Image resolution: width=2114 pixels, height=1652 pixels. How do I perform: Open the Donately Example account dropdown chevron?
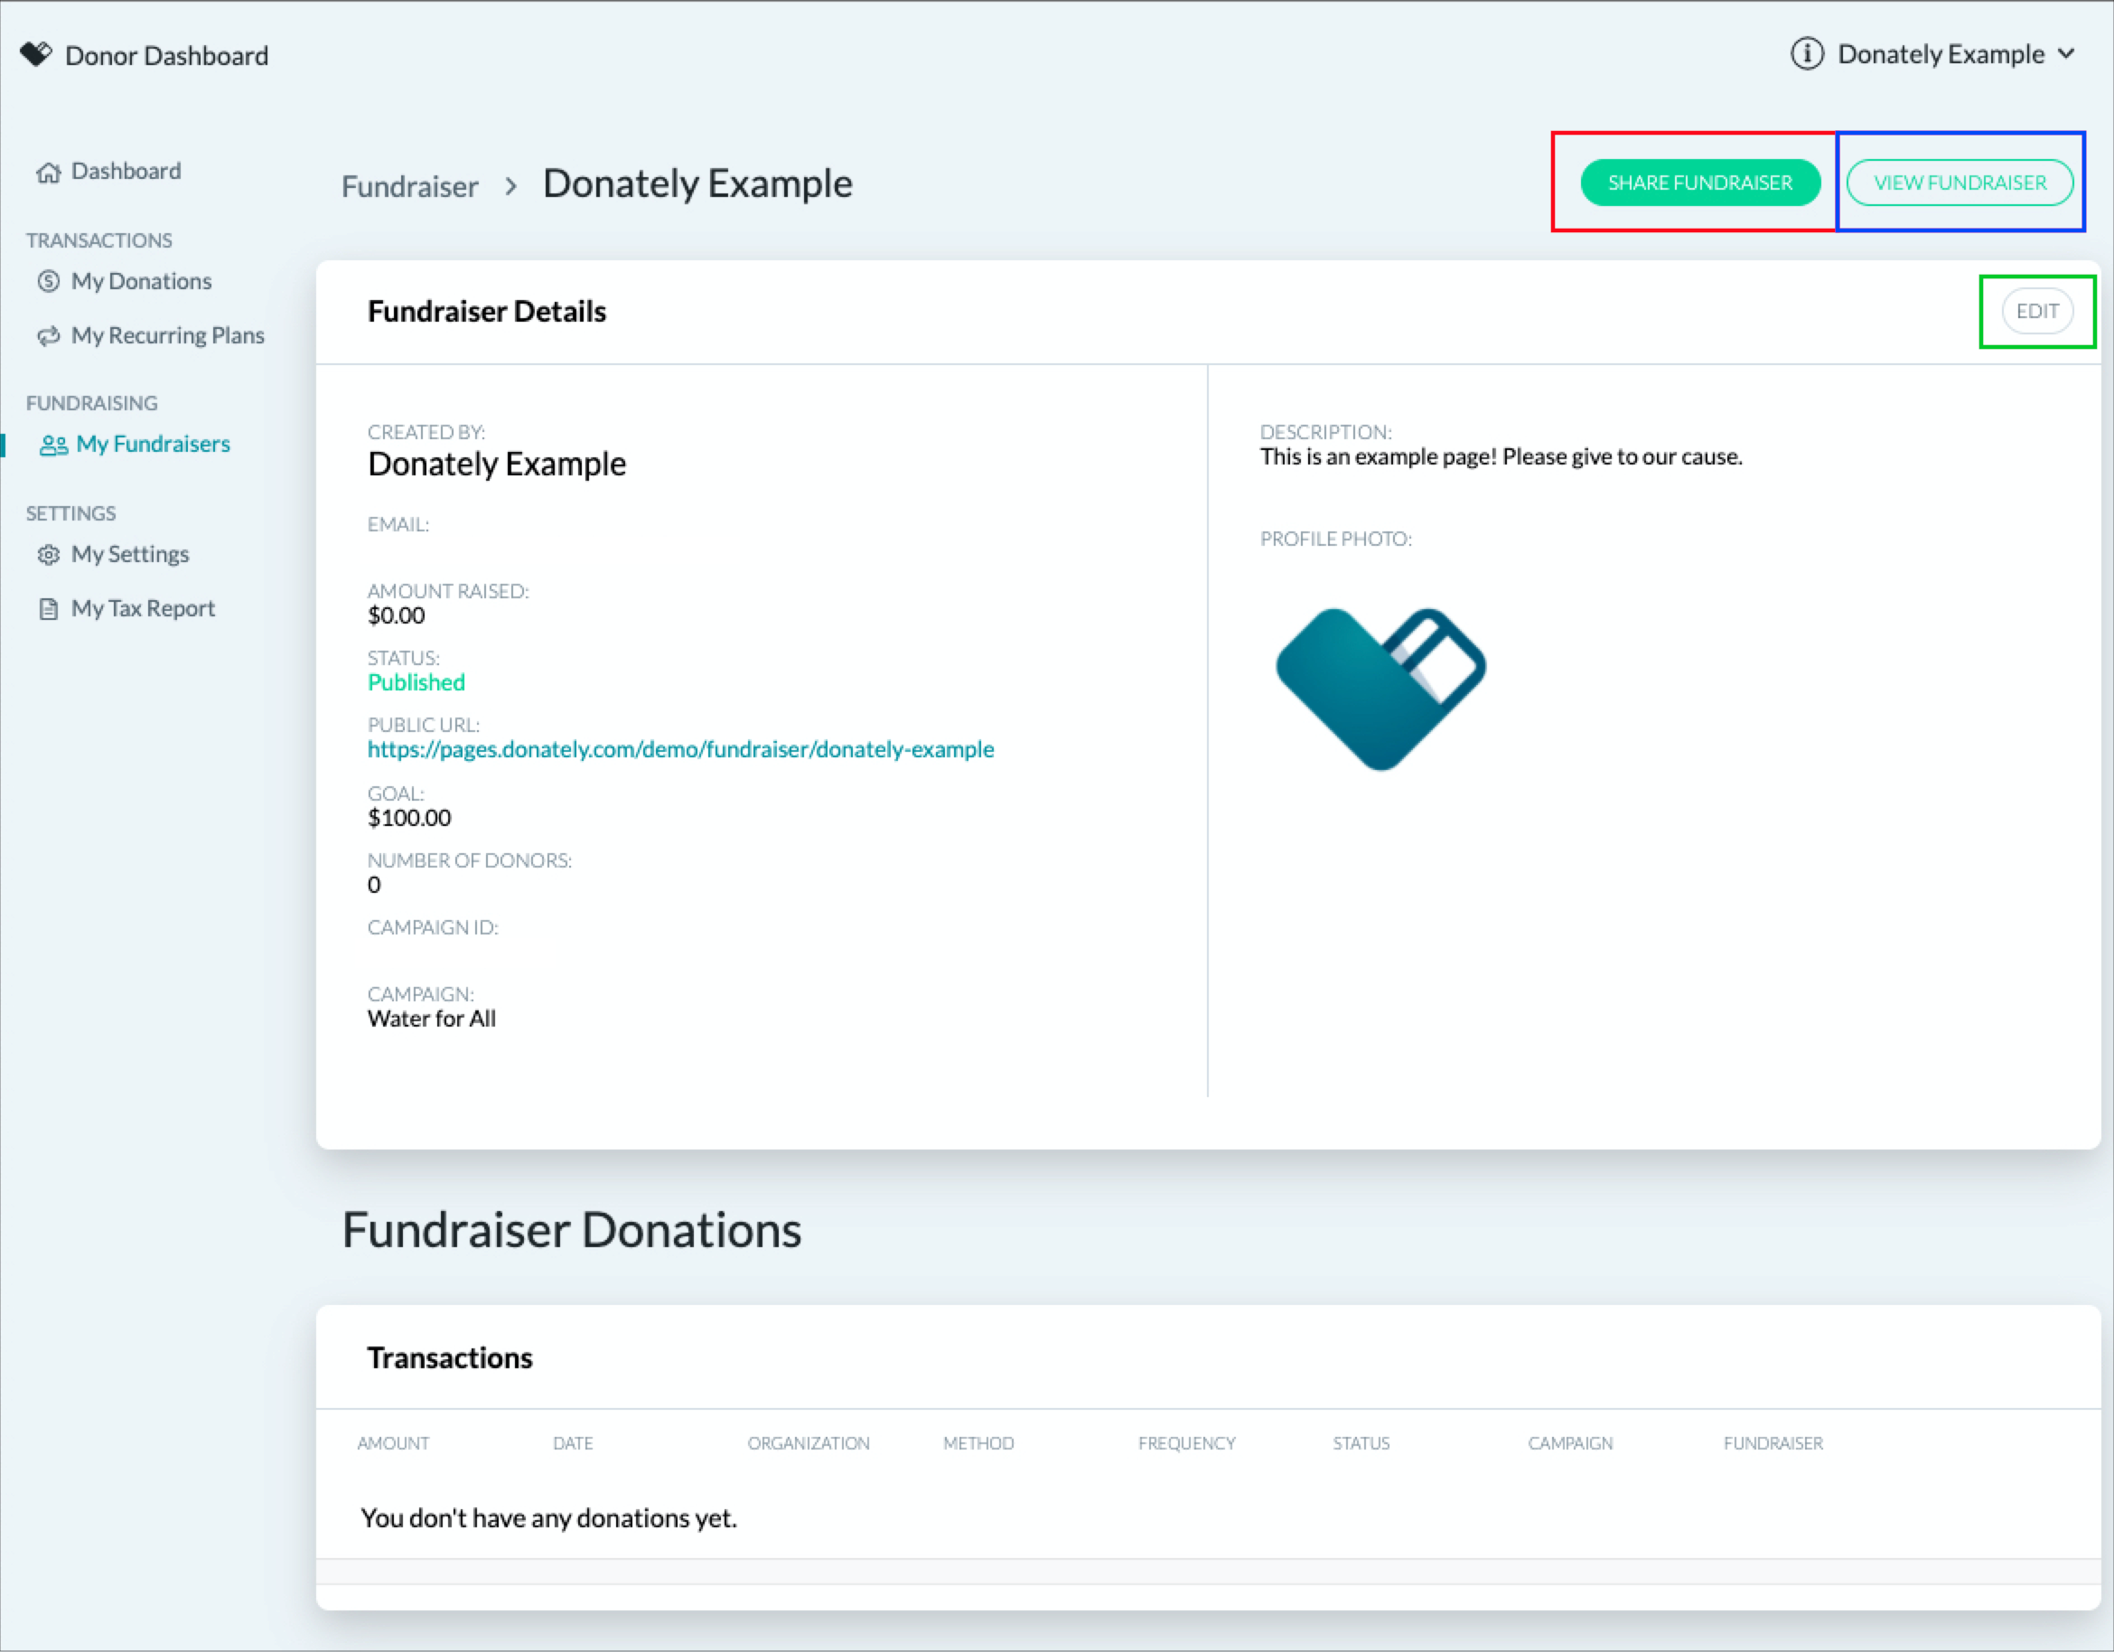click(2067, 54)
